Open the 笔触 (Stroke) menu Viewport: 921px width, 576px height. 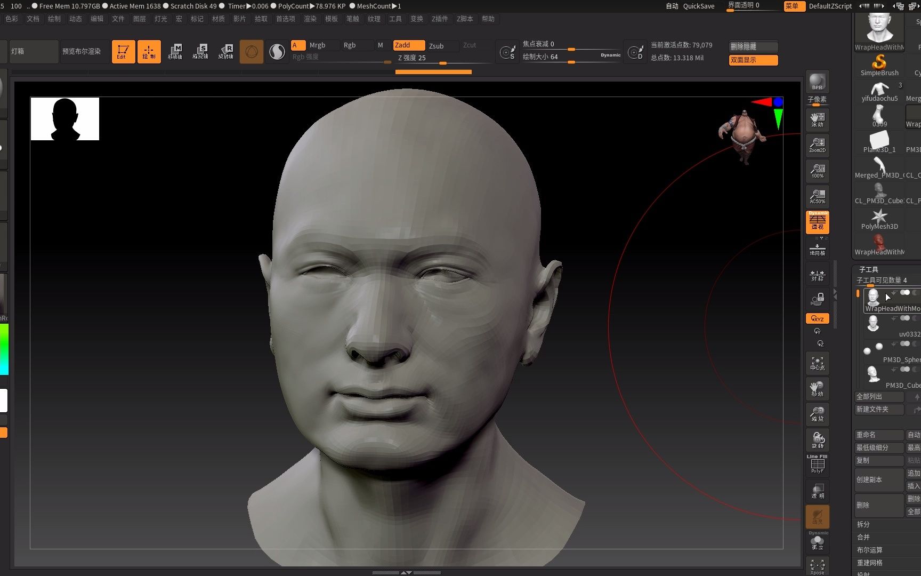[352, 19]
